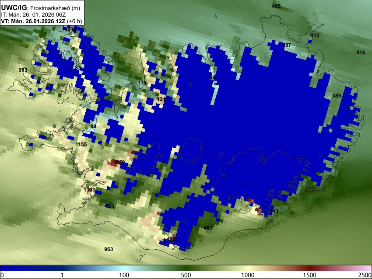The width and height of the screenshot is (372, 279).
Task: Click the 0 tick on the color scale
Action: click(x=2, y=275)
